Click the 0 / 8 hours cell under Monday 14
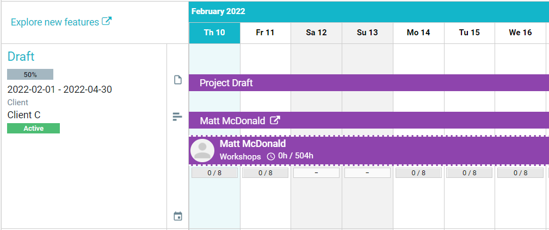The image size is (549, 230). [418, 173]
